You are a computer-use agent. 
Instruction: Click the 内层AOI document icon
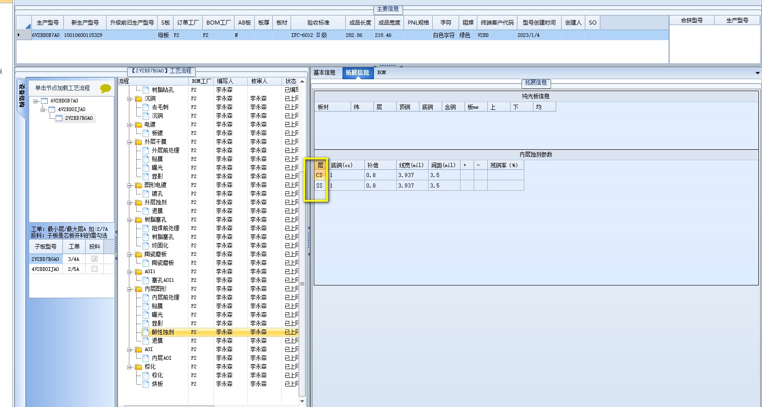[x=146, y=358]
